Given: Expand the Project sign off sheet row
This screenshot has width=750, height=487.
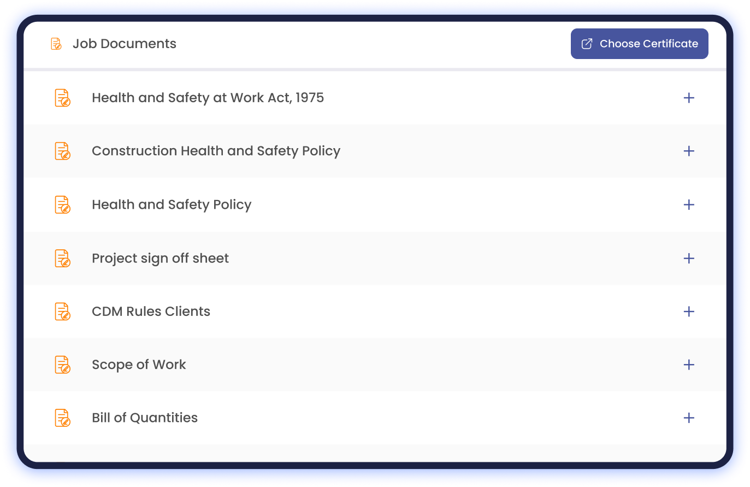Looking at the screenshot, I should [x=689, y=258].
